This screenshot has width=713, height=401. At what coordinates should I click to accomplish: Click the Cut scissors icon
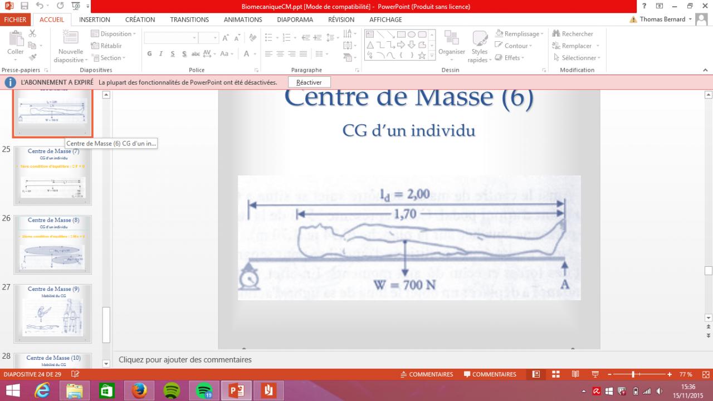click(32, 34)
